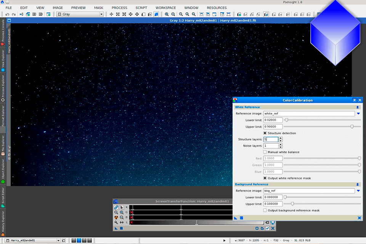Toggle the track view checkmark in ScreenTransferFunction
The image size is (366, 244).
(268, 228)
